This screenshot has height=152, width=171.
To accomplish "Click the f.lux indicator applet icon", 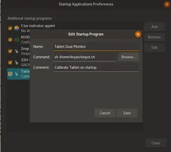I will pos(16,28).
